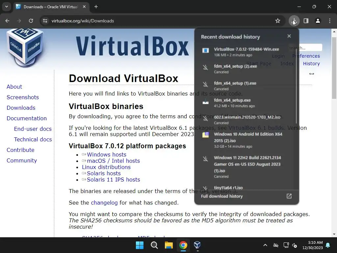The image size is (337, 253).
Task: Open the Windows Start menu
Action: point(140,245)
